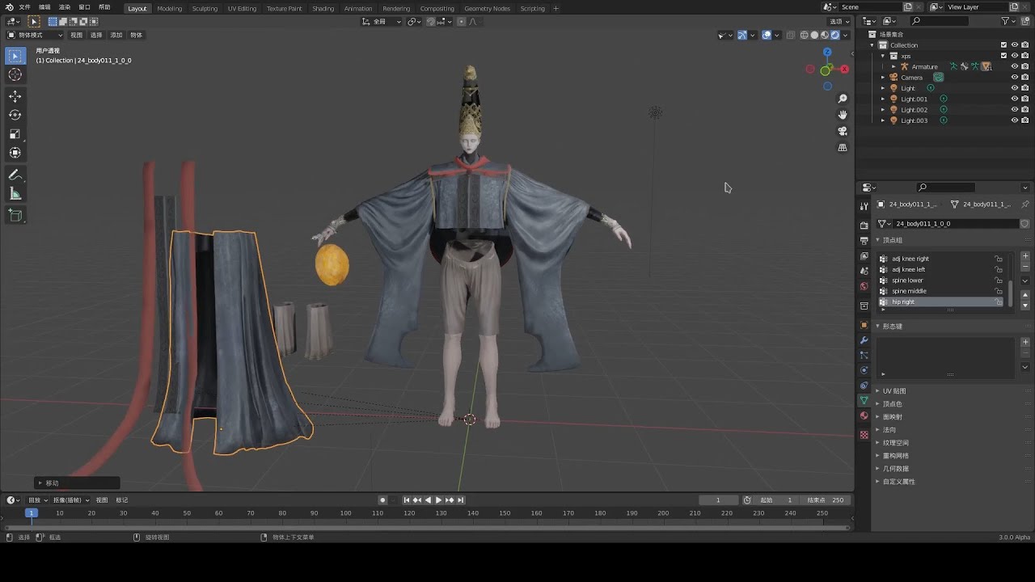Viewport: 1035px width, 582px height.
Task: Select the Cursor tool in left toolbar
Action: [x=15, y=74]
